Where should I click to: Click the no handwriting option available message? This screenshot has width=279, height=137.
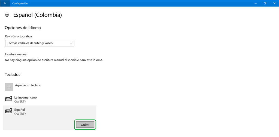pyautogui.click(x=54, y=60)
